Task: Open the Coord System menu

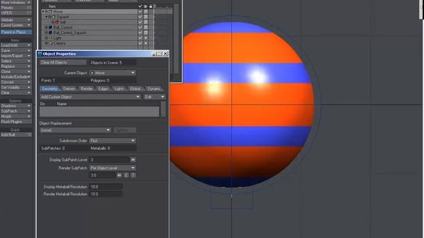Action: [x=16, y=25]
